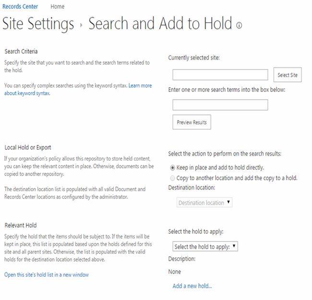312x300 pixels.
Task: Click the Relevant Hold section heading
Action: click(x=21, y=225)
